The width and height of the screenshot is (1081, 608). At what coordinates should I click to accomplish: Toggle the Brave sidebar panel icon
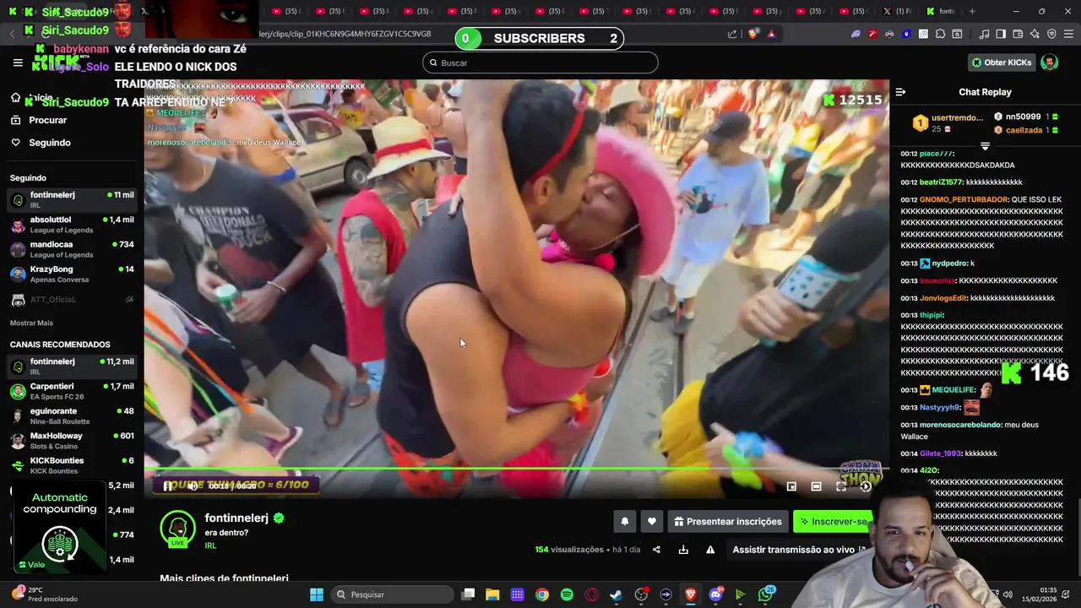tap(1001, 34)
